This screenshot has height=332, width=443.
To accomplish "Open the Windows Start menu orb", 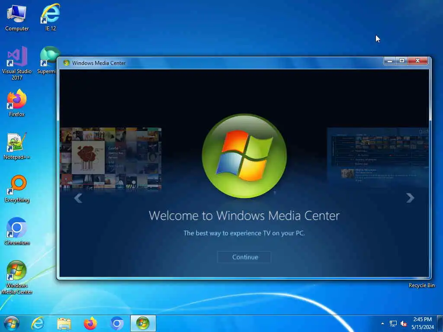I will [12, 323].
